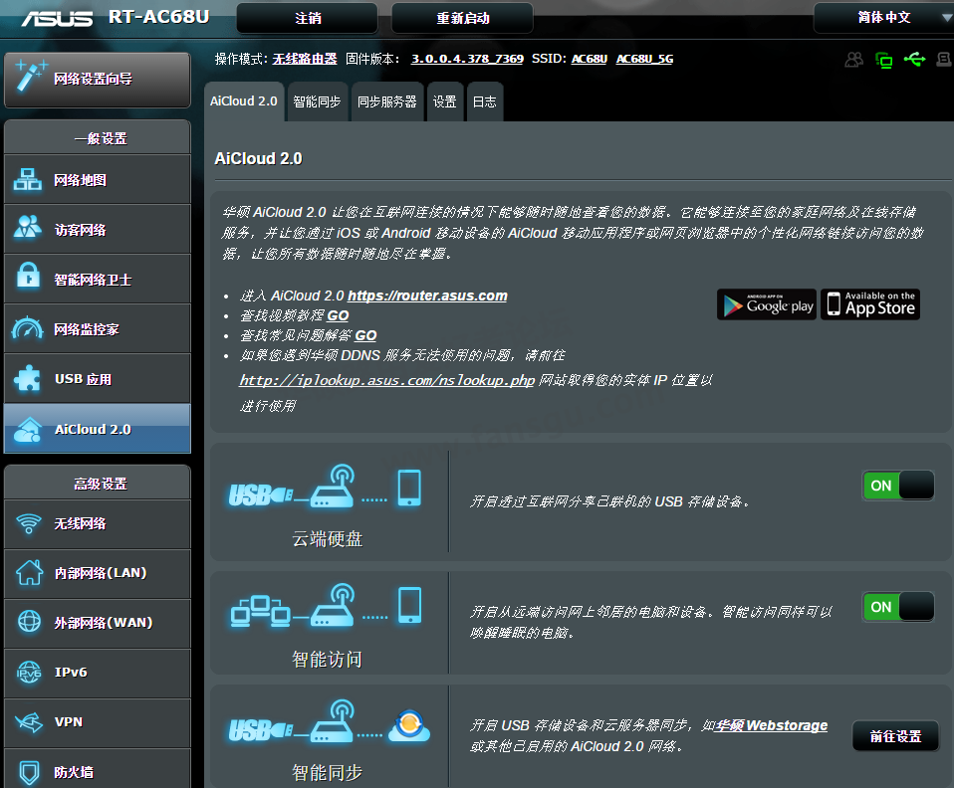Click the AiCloud 2.0 cloud house icon
This screenshot has width=954, height=788.
(27, 429)
